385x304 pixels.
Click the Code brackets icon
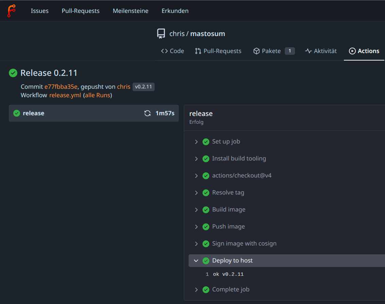pos(164,51)
